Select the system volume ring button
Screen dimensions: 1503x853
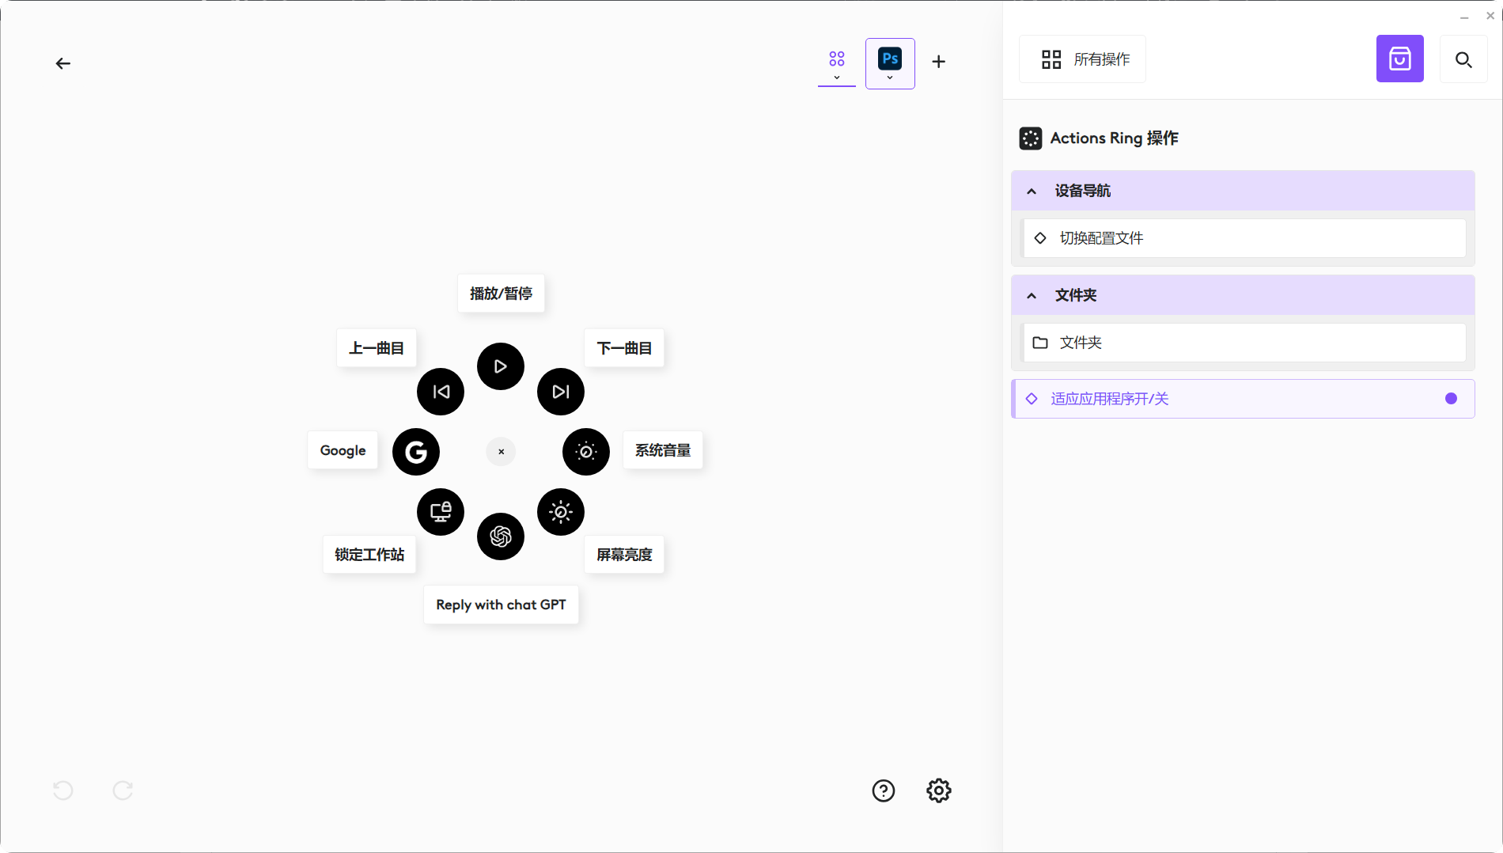(586, 452)
